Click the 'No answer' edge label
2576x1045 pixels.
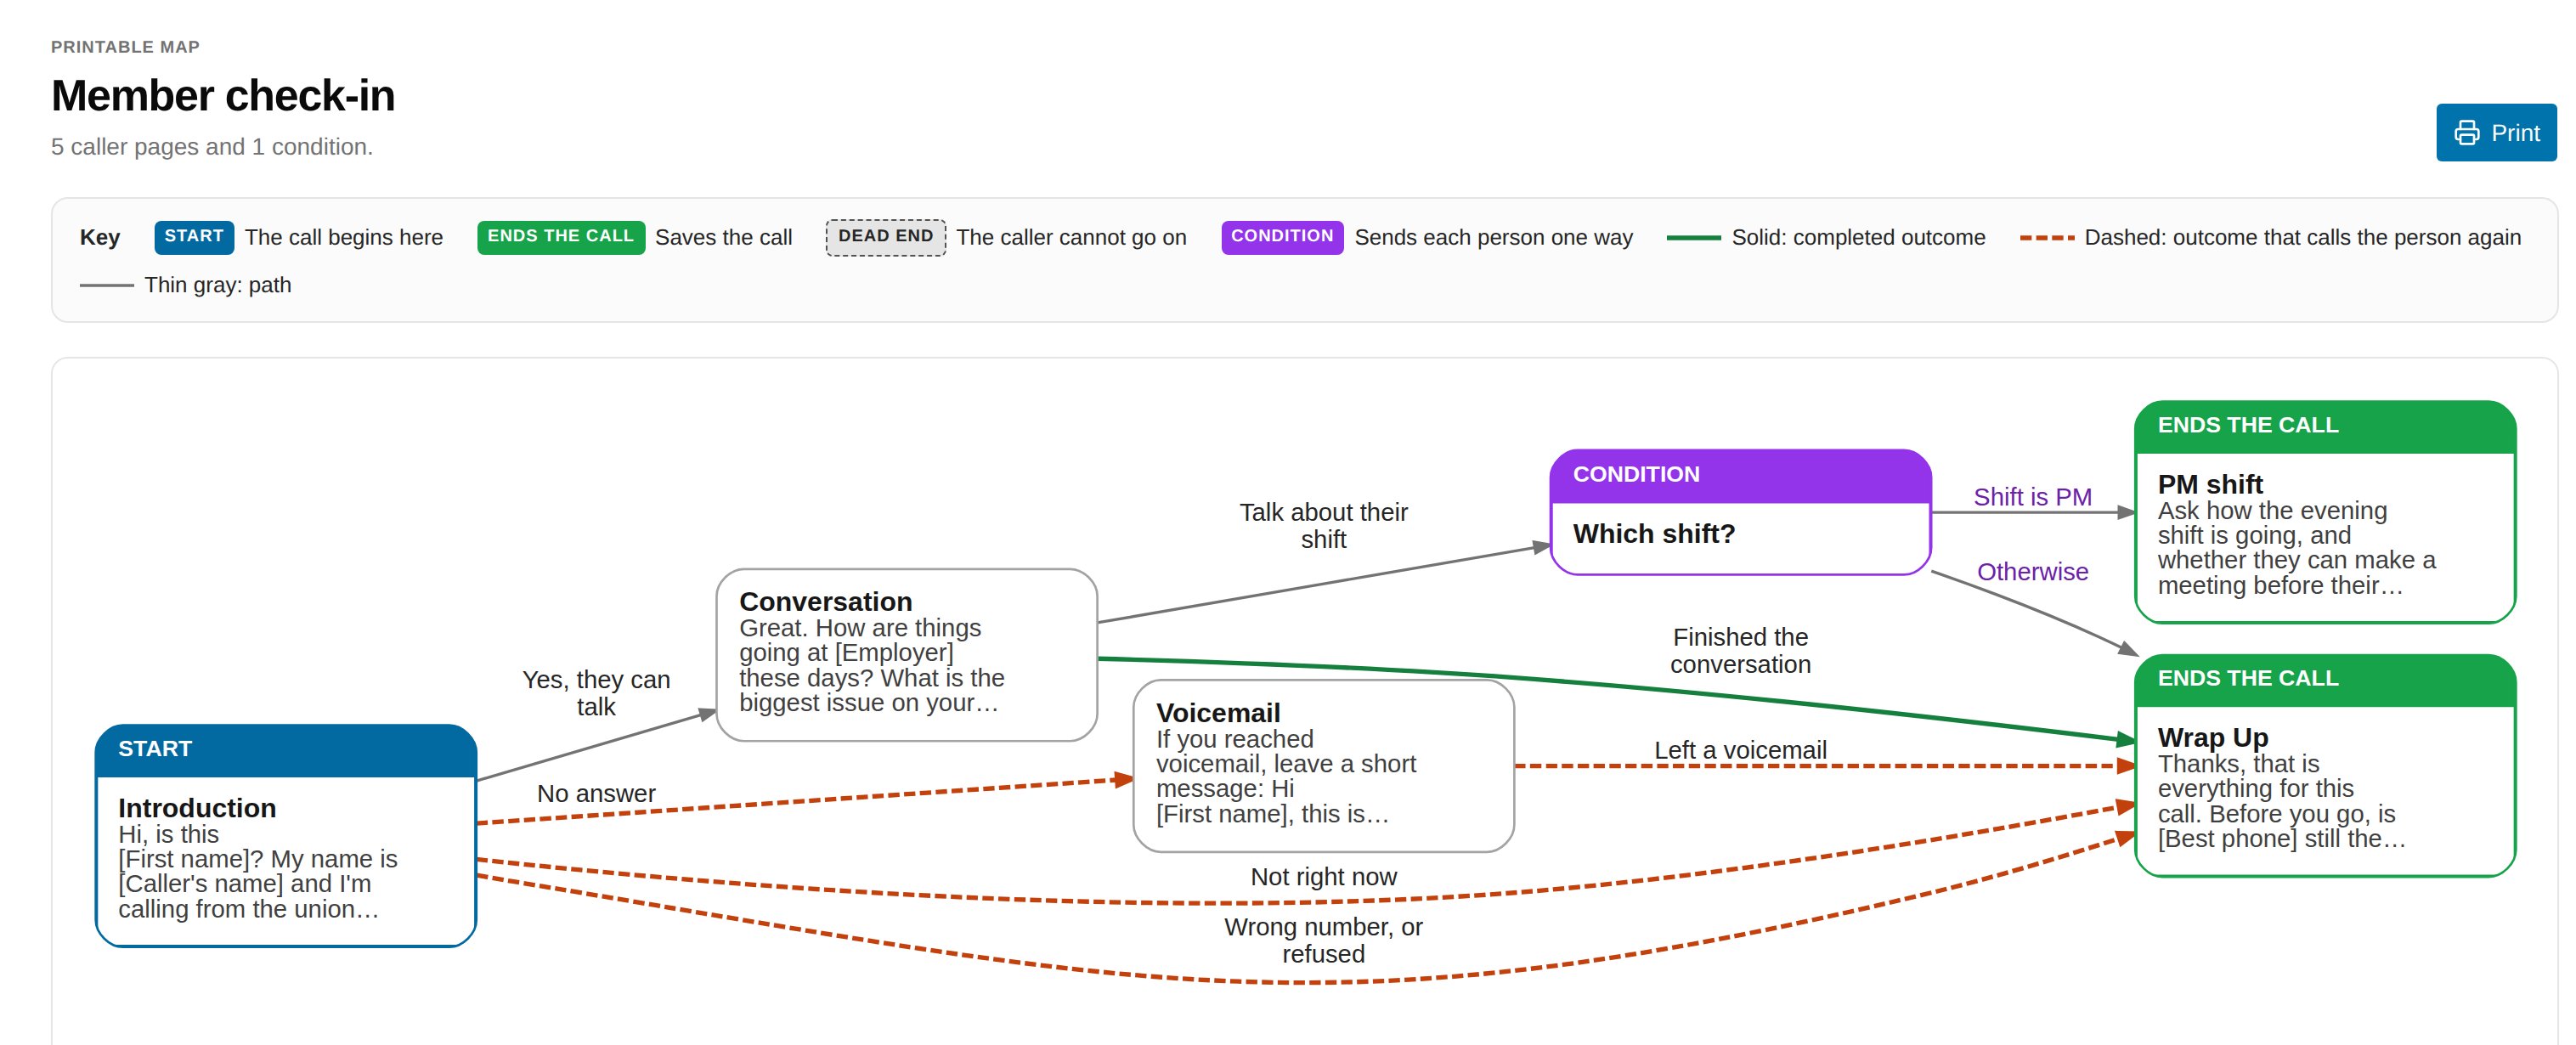tap(596, 793)
